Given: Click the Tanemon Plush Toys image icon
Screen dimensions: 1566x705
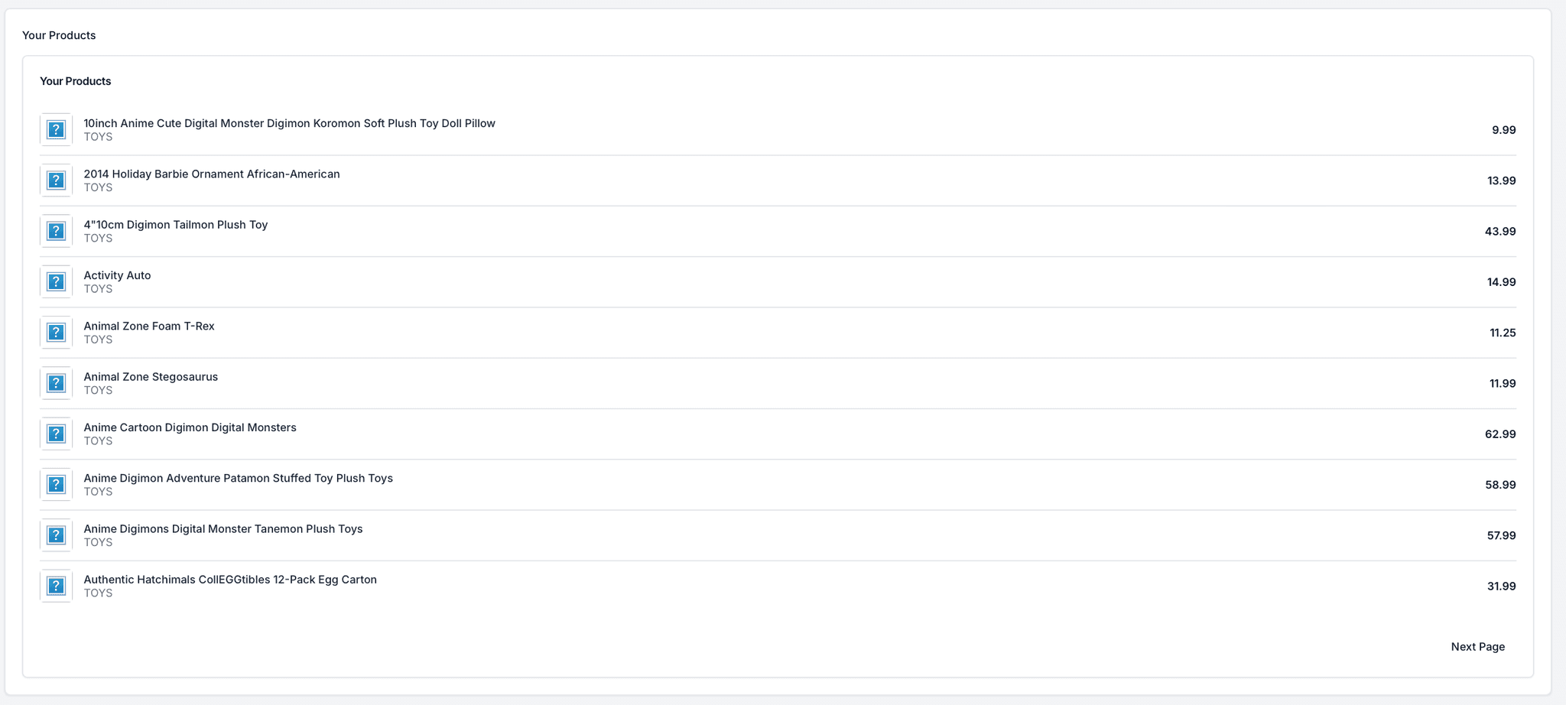Looking at the screenshot, I should coord(56,534).
